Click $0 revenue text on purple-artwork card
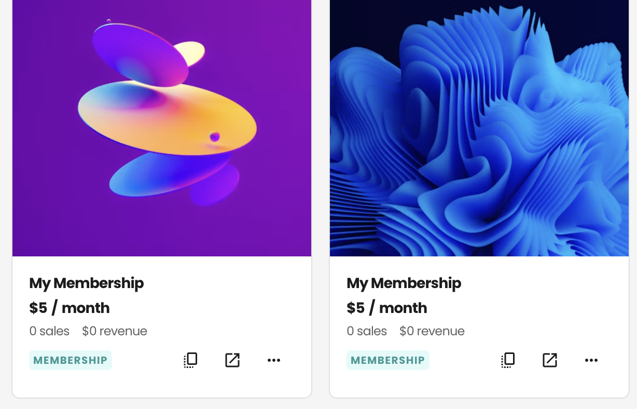637x409 pixels. coord(115,331)
